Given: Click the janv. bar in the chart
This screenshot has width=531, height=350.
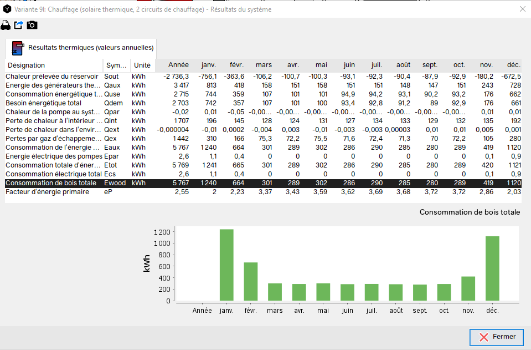Looking at the screenshot, I should 226,265.
